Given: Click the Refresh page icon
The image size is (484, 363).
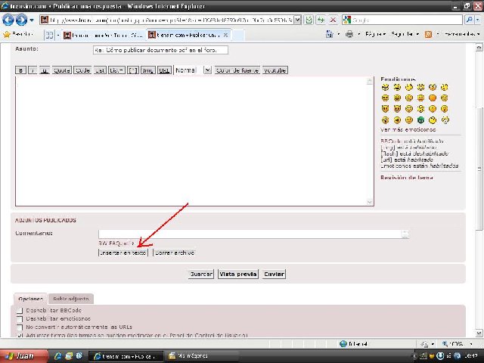Looking at the screenshot, I should pos(321,20).
